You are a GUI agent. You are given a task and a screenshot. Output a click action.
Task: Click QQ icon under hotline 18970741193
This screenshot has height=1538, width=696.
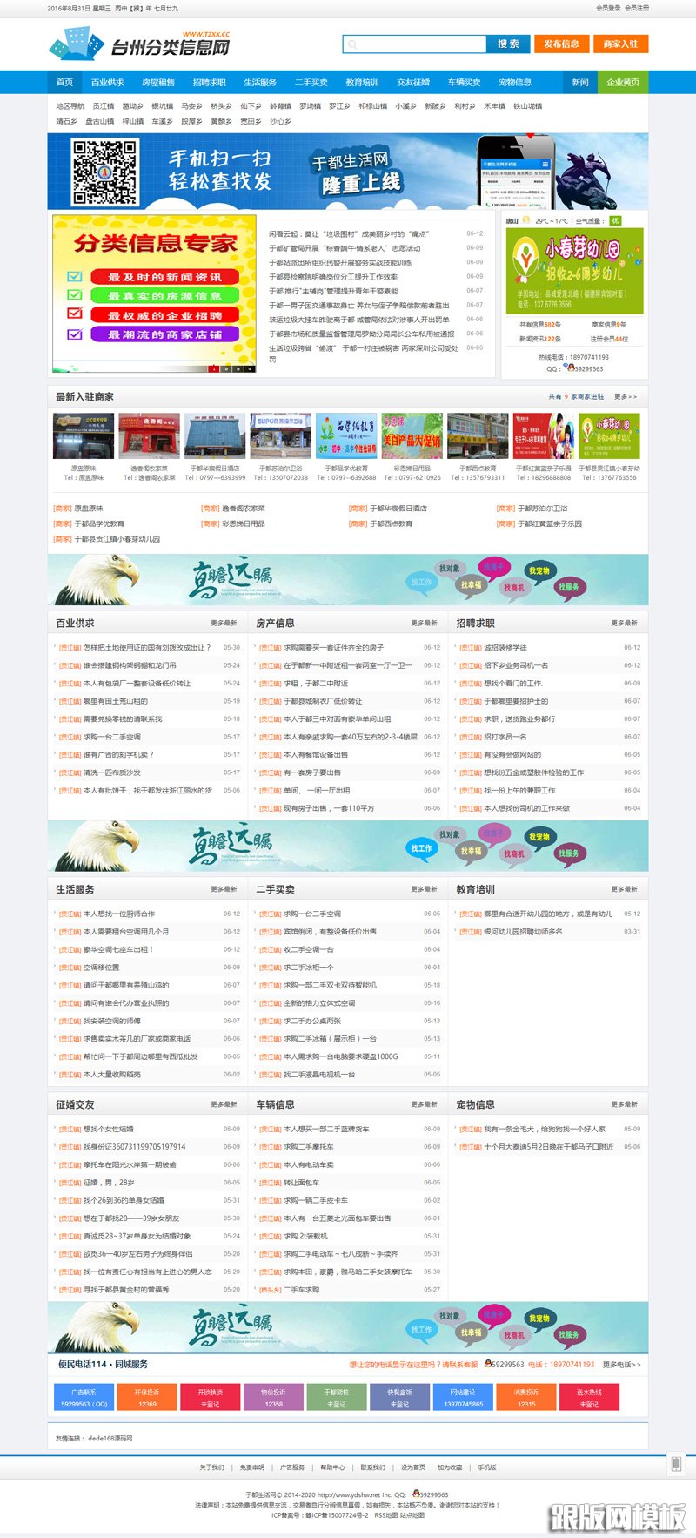tap(569, 368)
